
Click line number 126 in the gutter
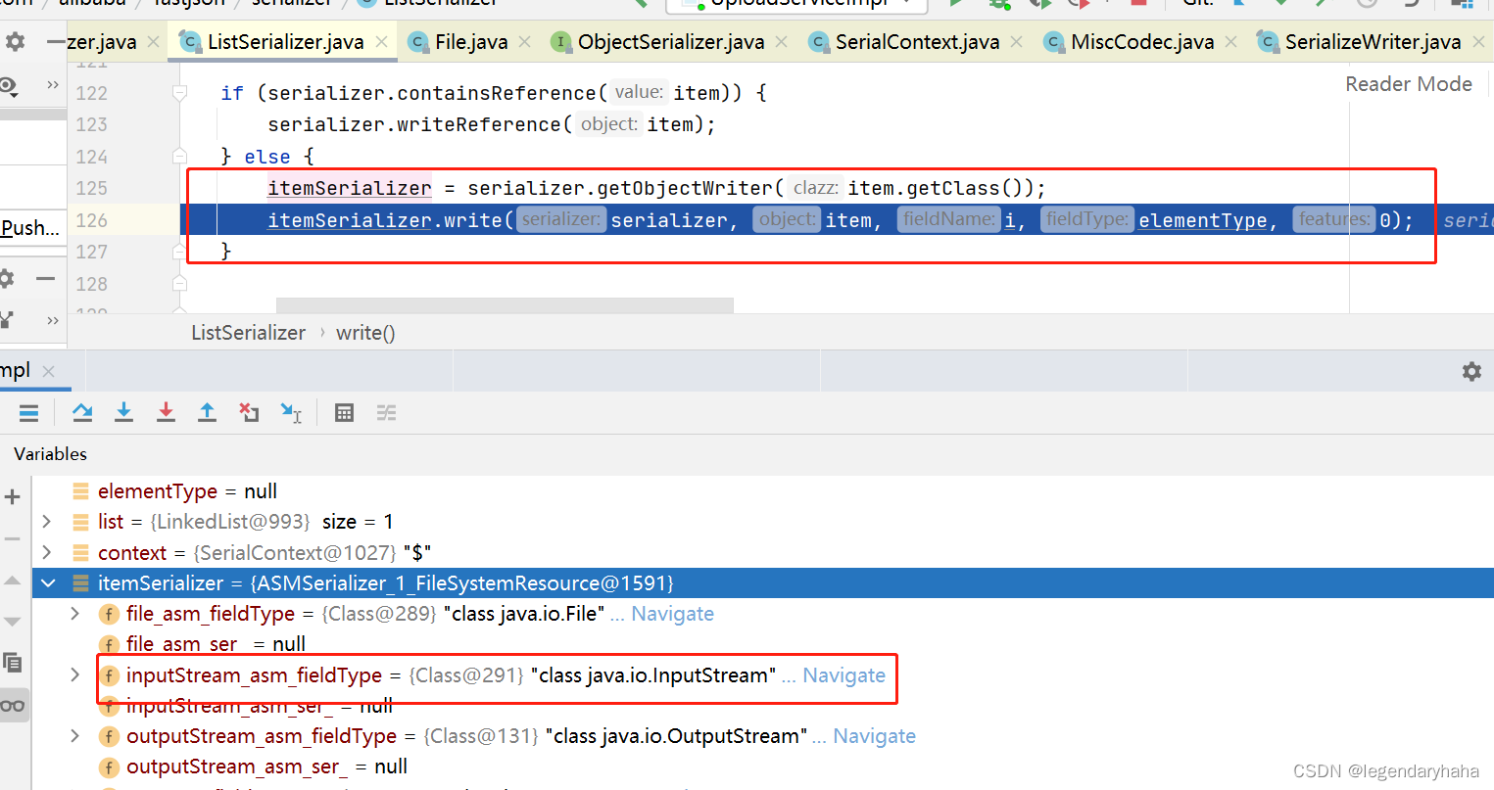pos(91,220)
